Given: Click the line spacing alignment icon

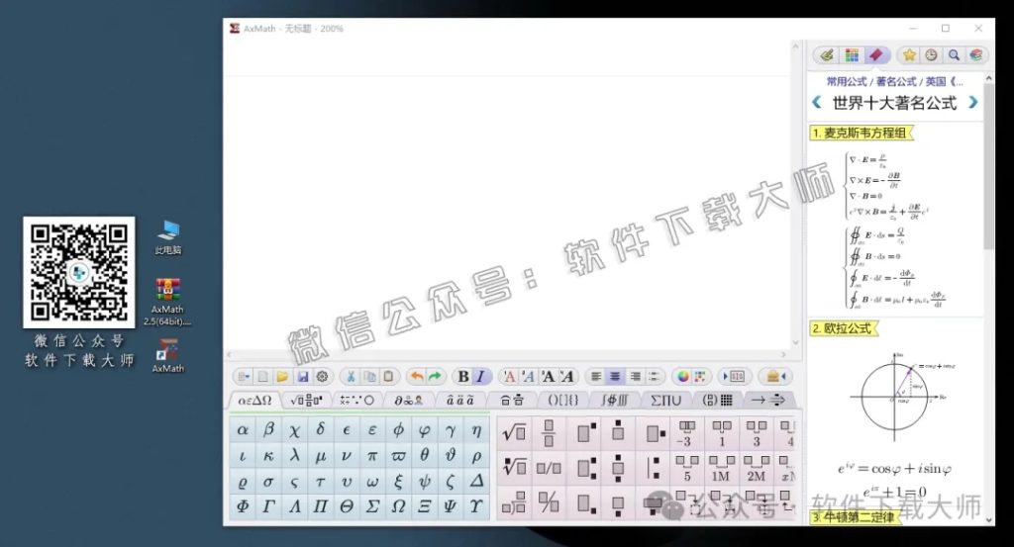Looking at the screenshot, I should [x=654, y=377].
